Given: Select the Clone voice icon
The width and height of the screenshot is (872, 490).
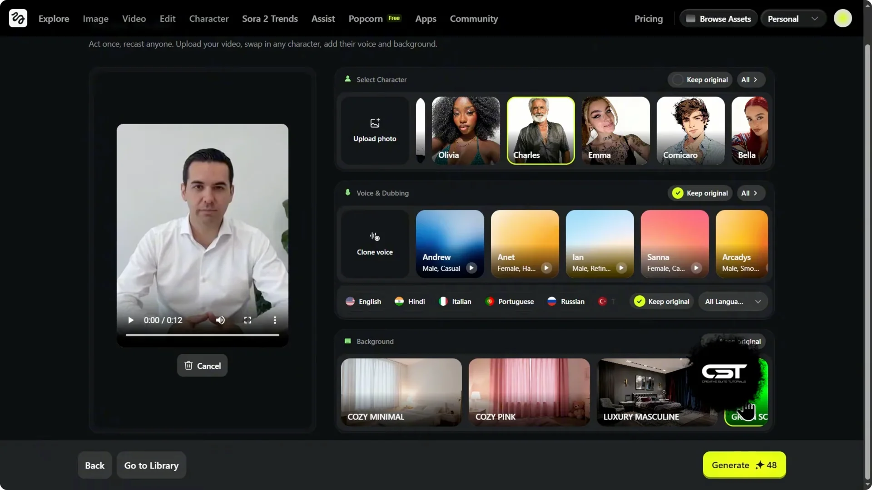Looking at the screenshot, I should click(374, 236).
